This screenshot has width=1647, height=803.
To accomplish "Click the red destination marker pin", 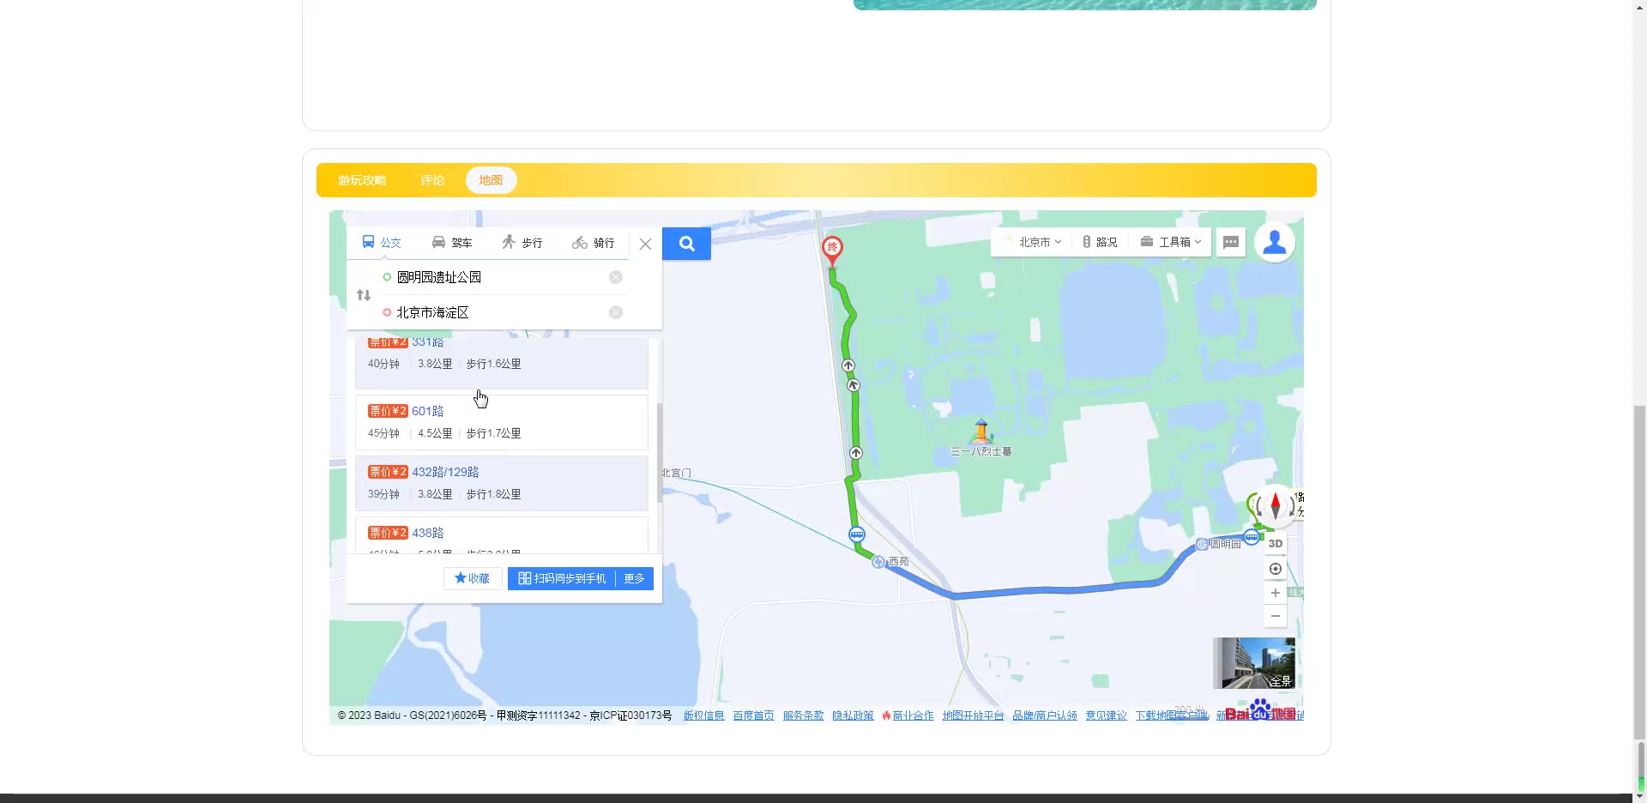I will (832, 251).
